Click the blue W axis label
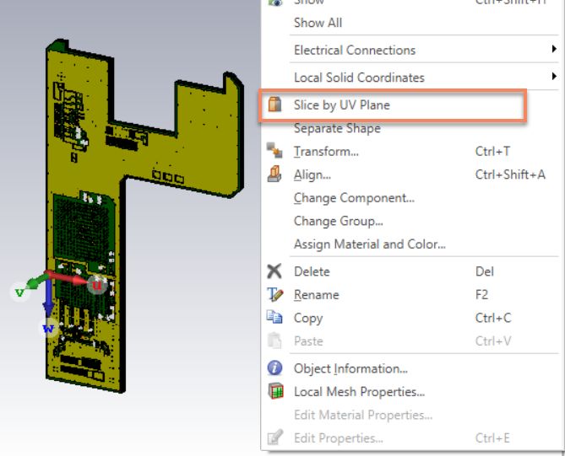The height and width of the screenshot is (456, 565). (48, 329)
